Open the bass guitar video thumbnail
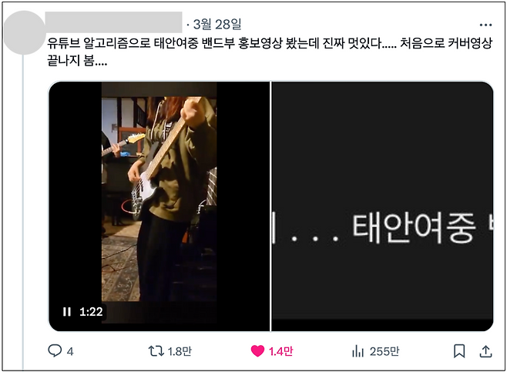This screenshot has height=372, width=507. (x=159, y=206)
